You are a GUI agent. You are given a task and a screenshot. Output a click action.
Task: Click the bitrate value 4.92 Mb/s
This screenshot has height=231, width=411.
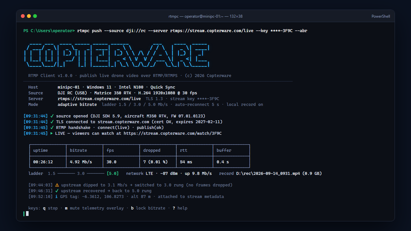(81, 162)
